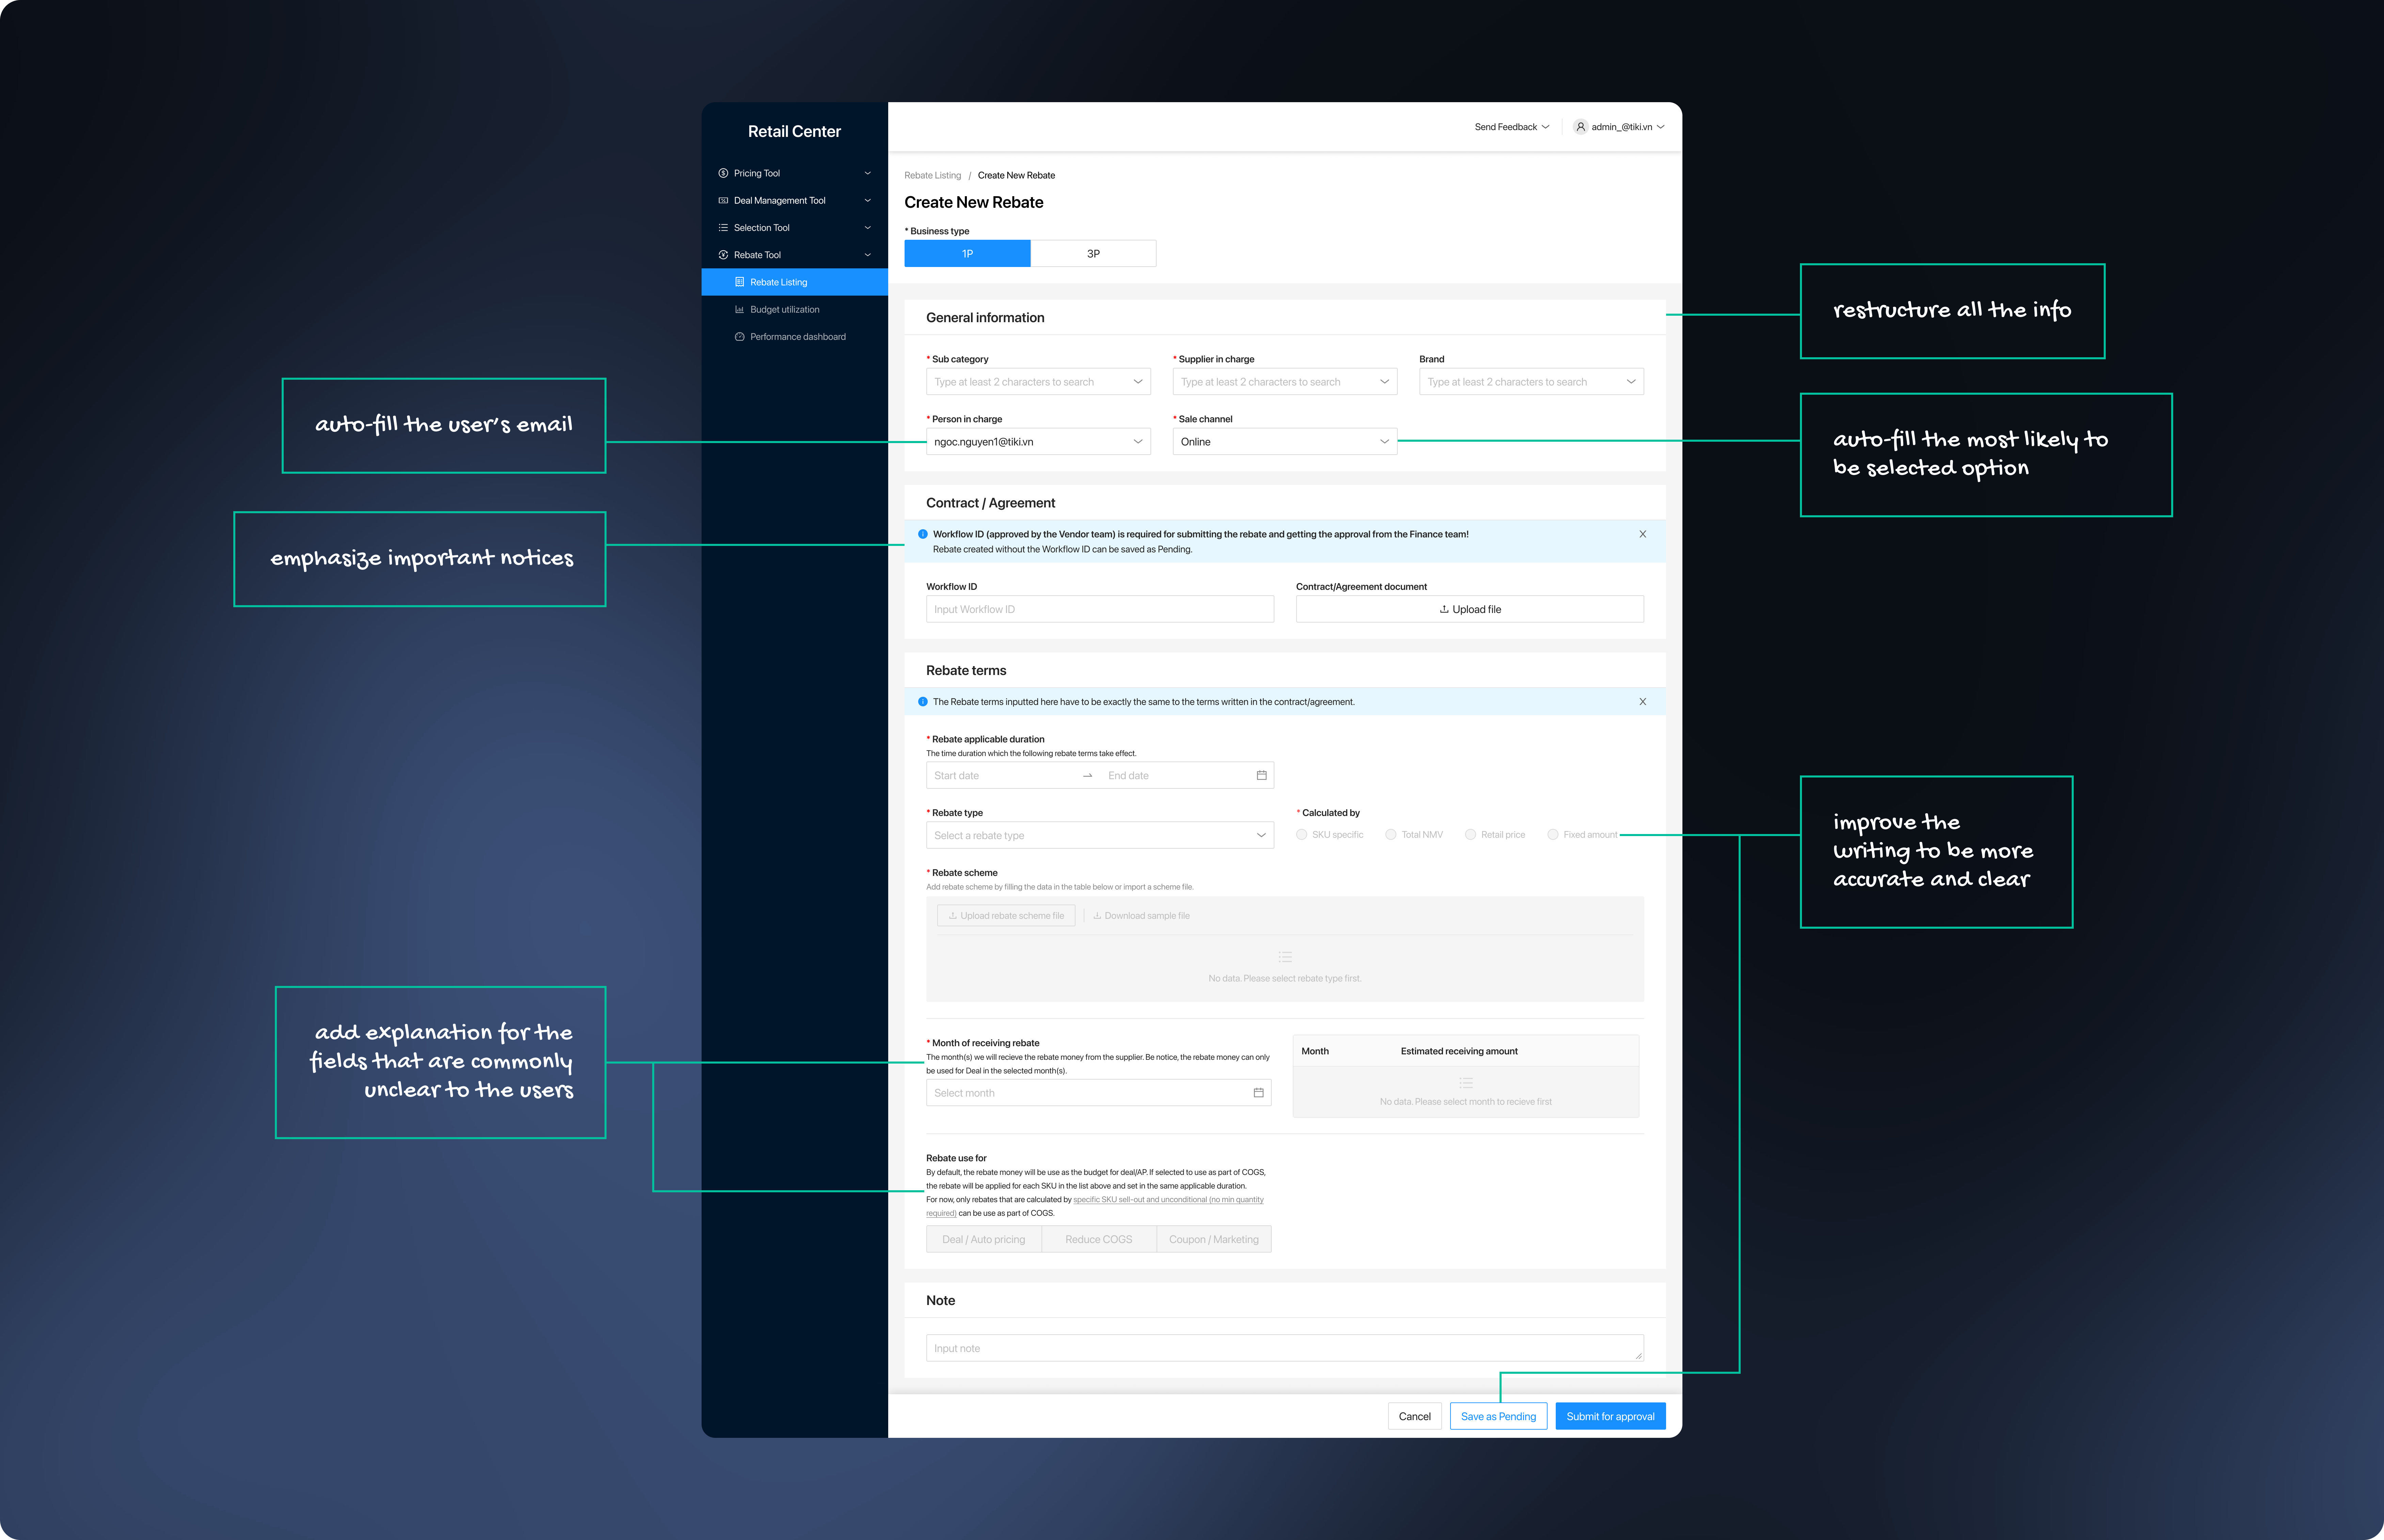This screenshot has width=2384, height=1540.
Task: Click the Upload file button
Action: 1470,609
